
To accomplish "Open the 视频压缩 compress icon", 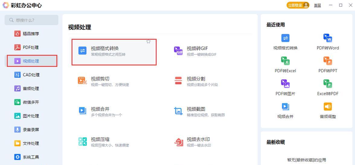I will click(x=83, y=141).
